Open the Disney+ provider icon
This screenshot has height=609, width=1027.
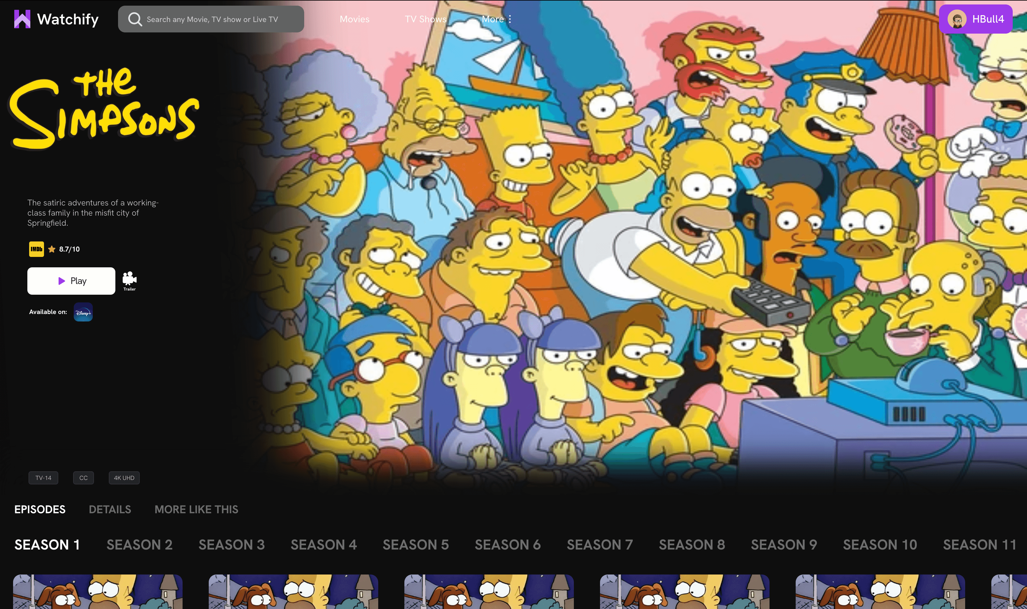point(83,312)
